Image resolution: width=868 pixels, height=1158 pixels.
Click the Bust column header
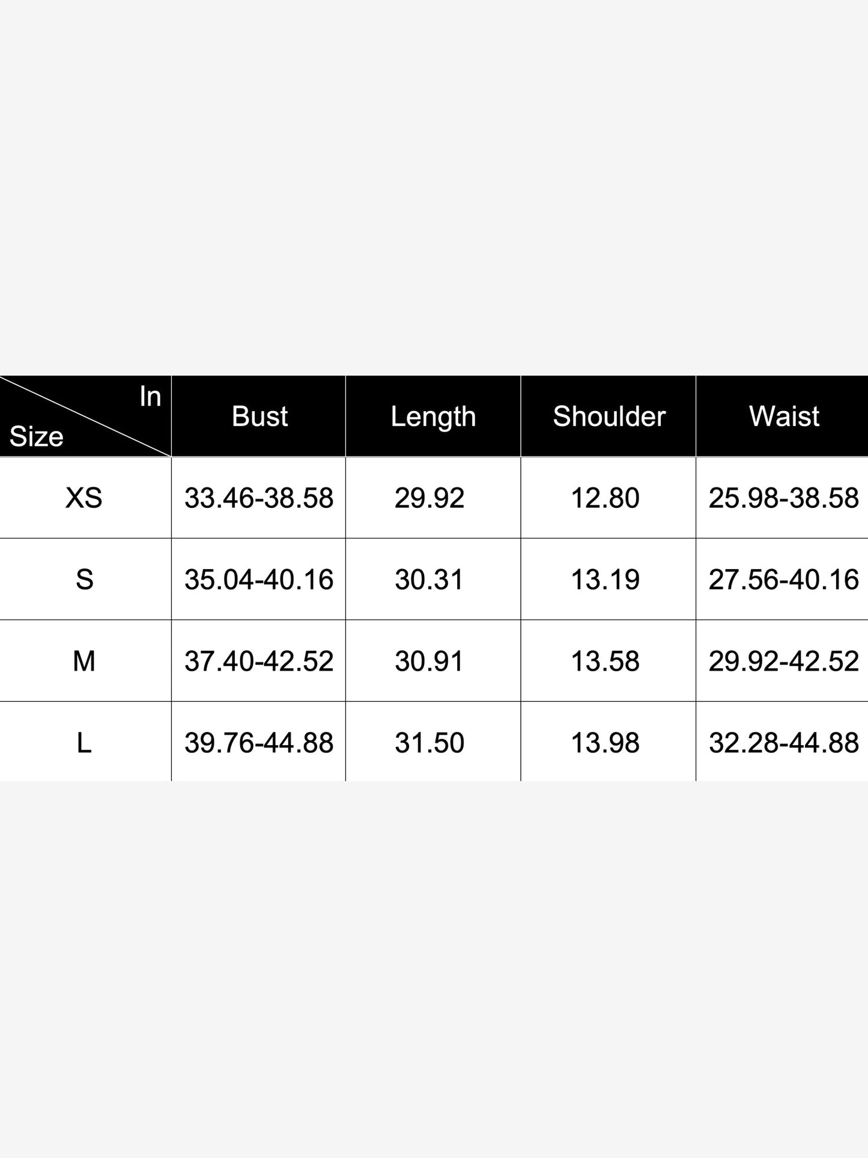point(259,416)
